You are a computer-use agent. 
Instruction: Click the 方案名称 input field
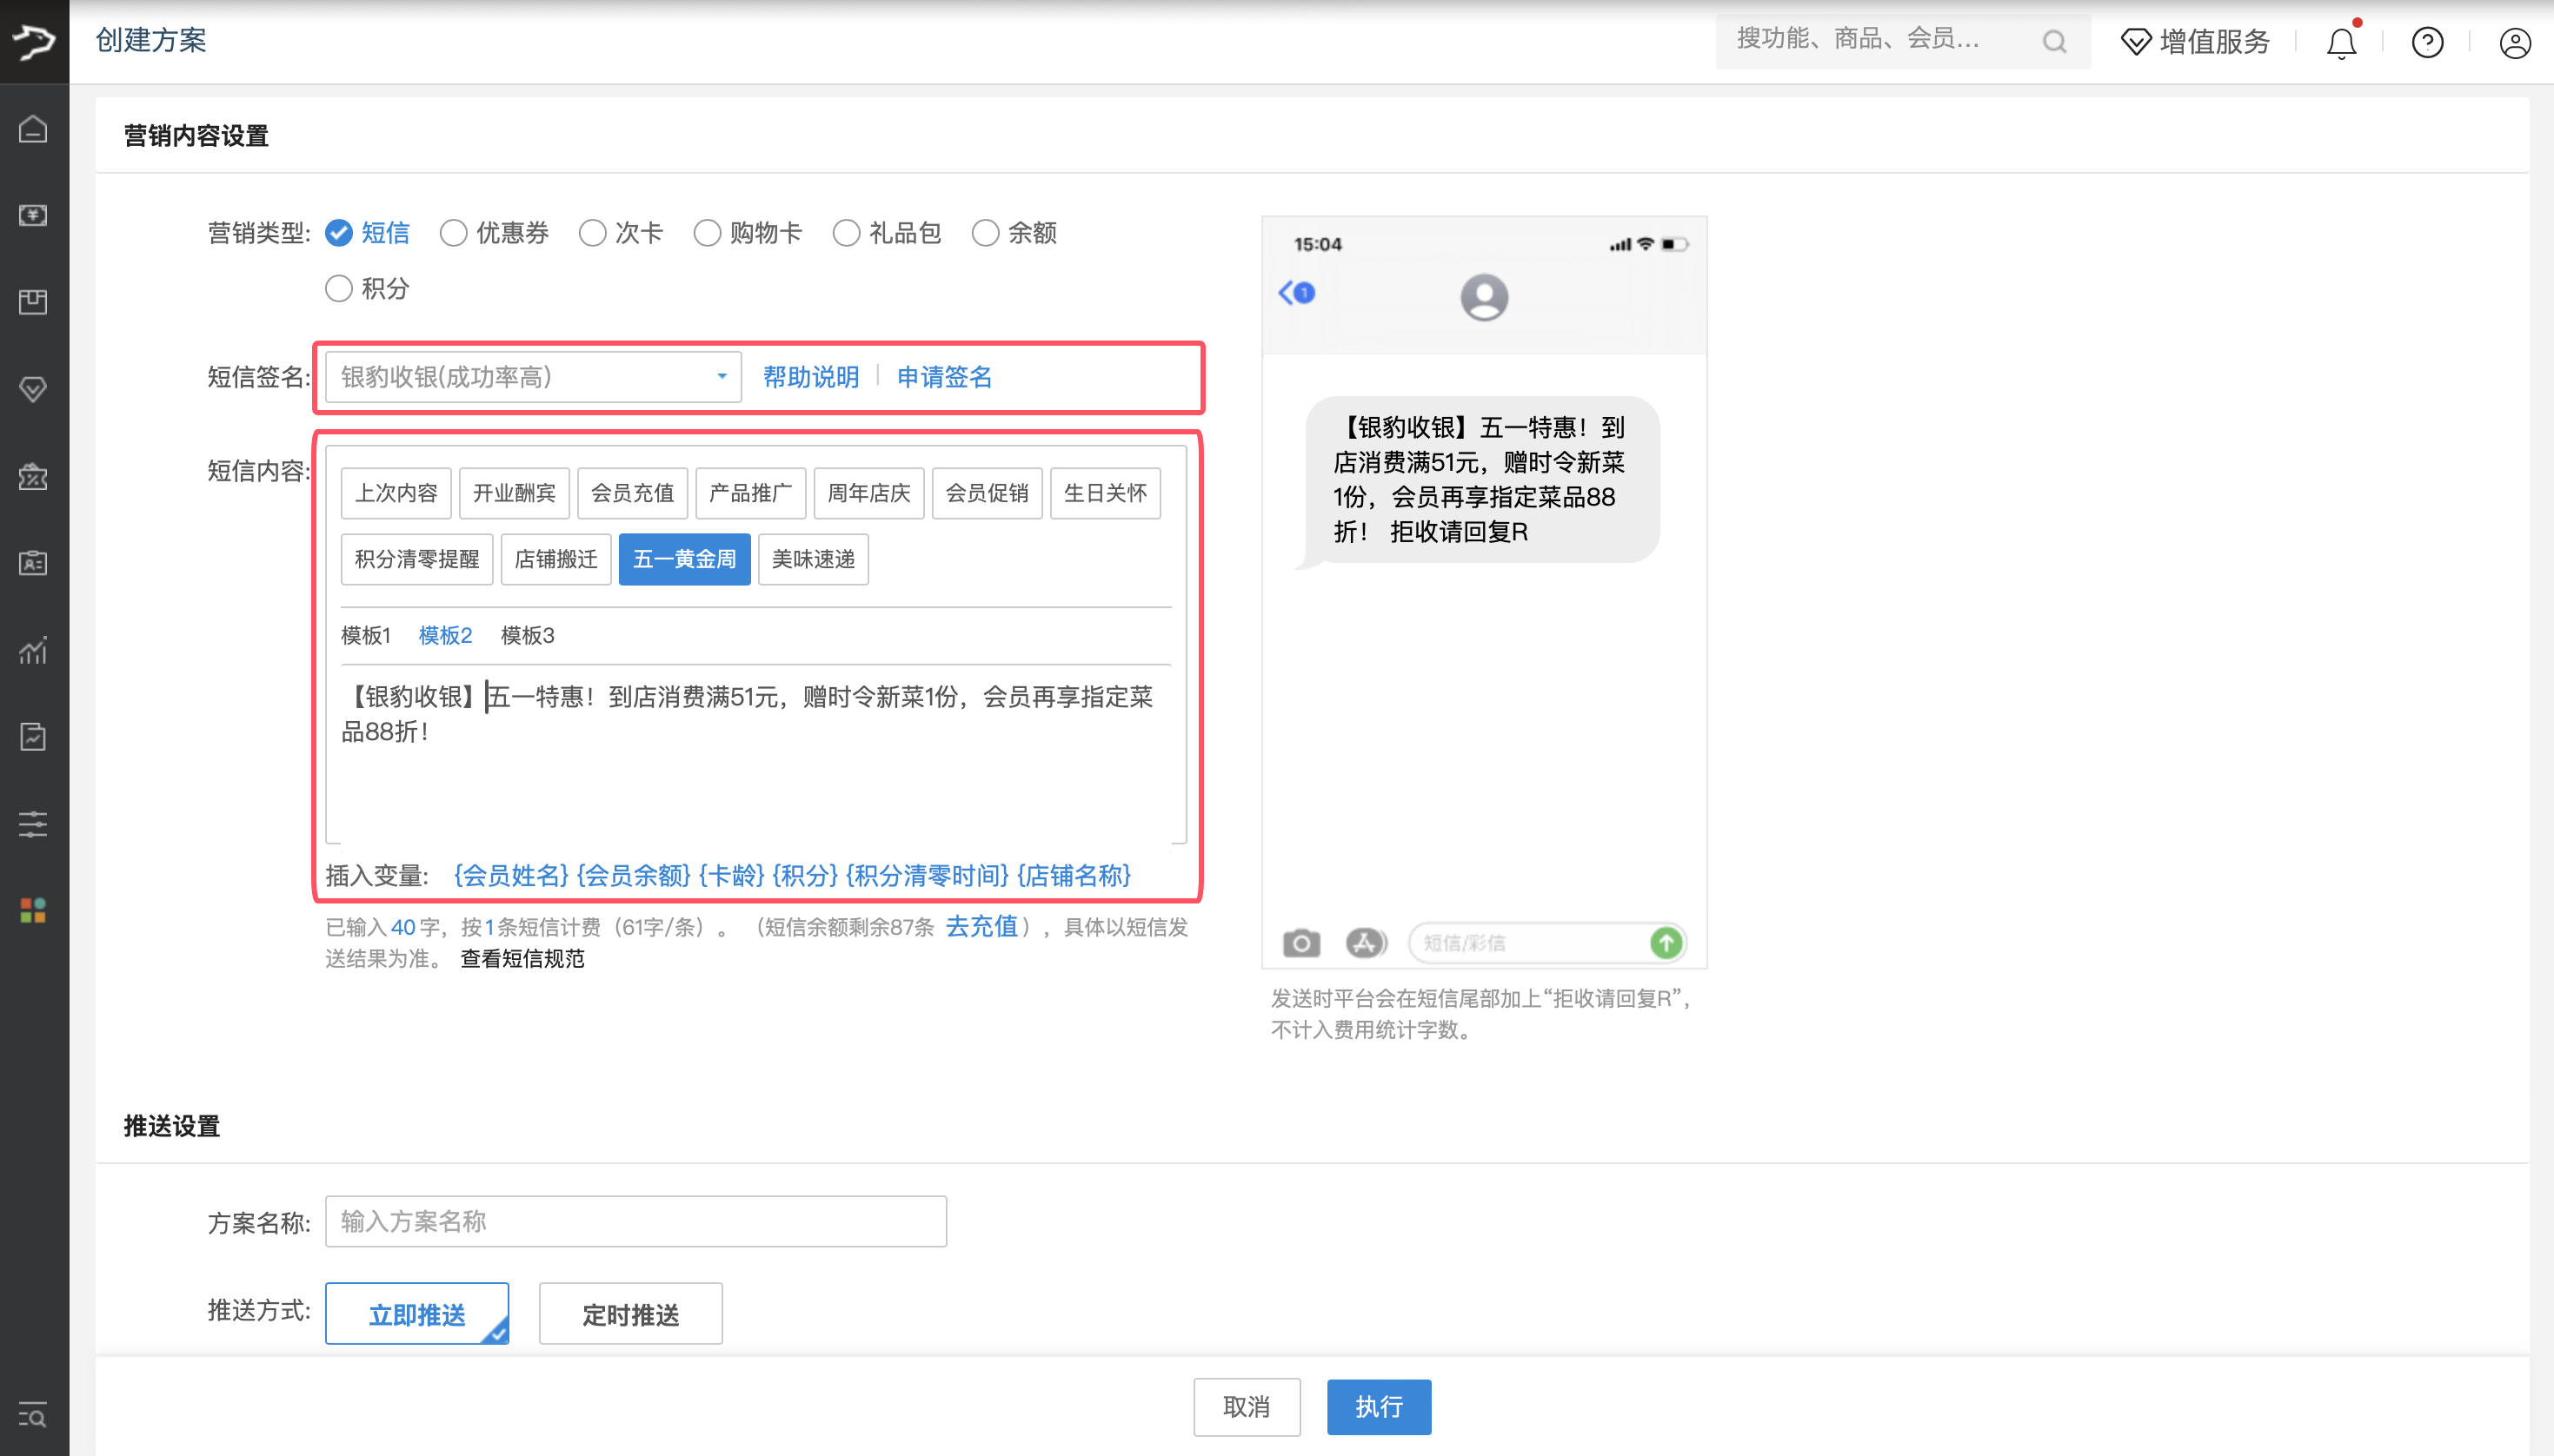[635, 1221]
